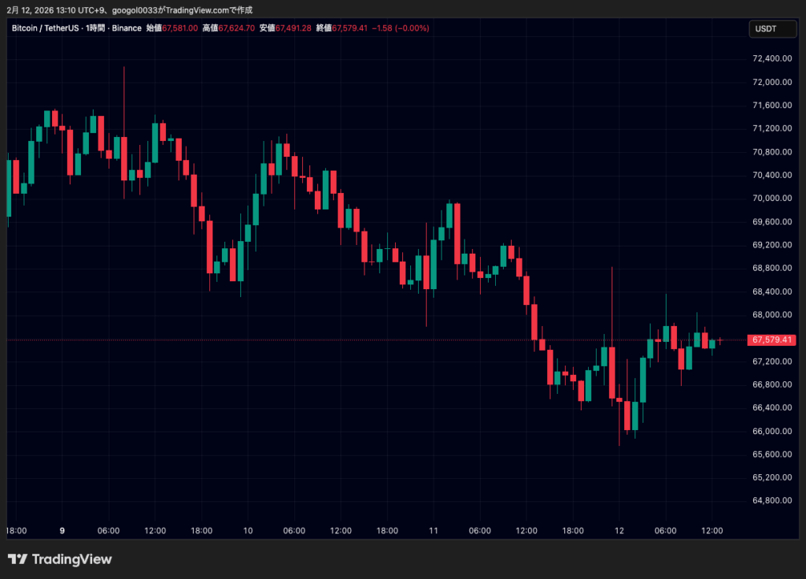Click the 高値 high value 67,624.70
The height and width of the screenshot is (579, 806).
[x=236, y=28]
